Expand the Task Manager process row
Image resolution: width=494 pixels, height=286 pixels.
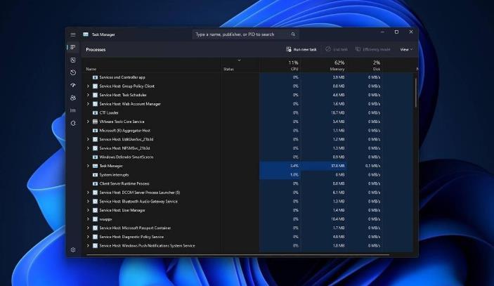[x=88, y=166]
